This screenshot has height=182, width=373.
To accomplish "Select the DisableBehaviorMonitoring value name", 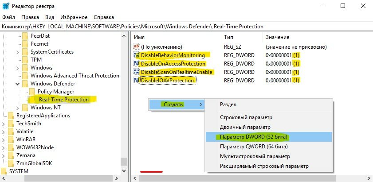I will (x=173, y=55).
